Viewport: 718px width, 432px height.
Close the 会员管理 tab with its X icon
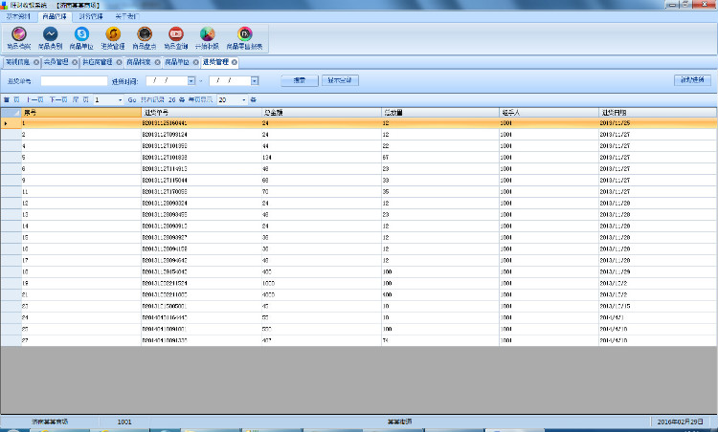pos(75,62)
